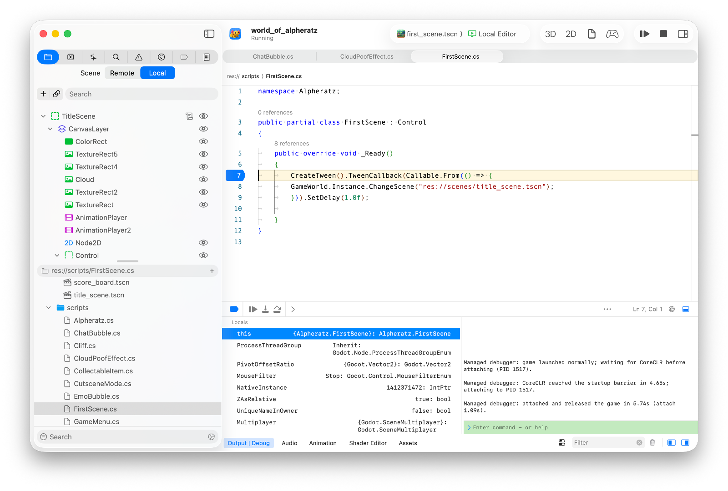Toggle visibility of TextureRect2
Viewport: 728px width, 491px height.
203,192
